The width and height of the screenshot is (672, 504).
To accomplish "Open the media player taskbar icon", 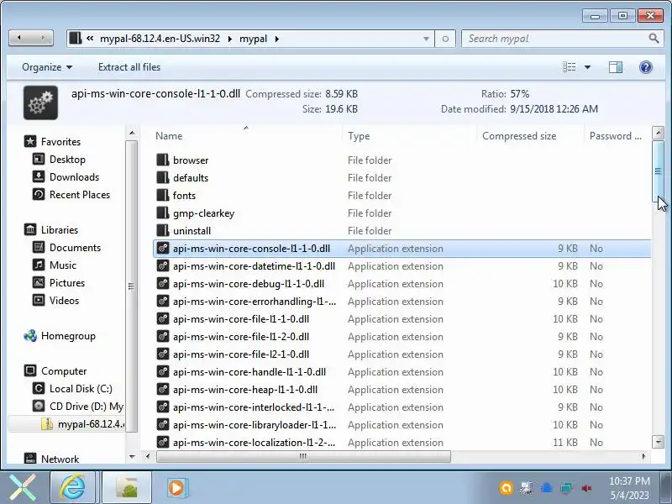I will [x=176, y=487].
